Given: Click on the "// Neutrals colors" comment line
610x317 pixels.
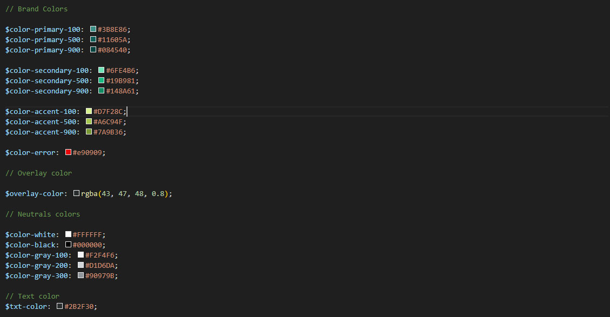Looking at the screenshot, I should [x=43, y=214].
